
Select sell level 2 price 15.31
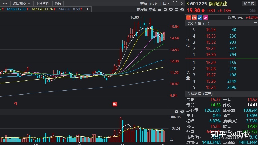coord(211,49)
